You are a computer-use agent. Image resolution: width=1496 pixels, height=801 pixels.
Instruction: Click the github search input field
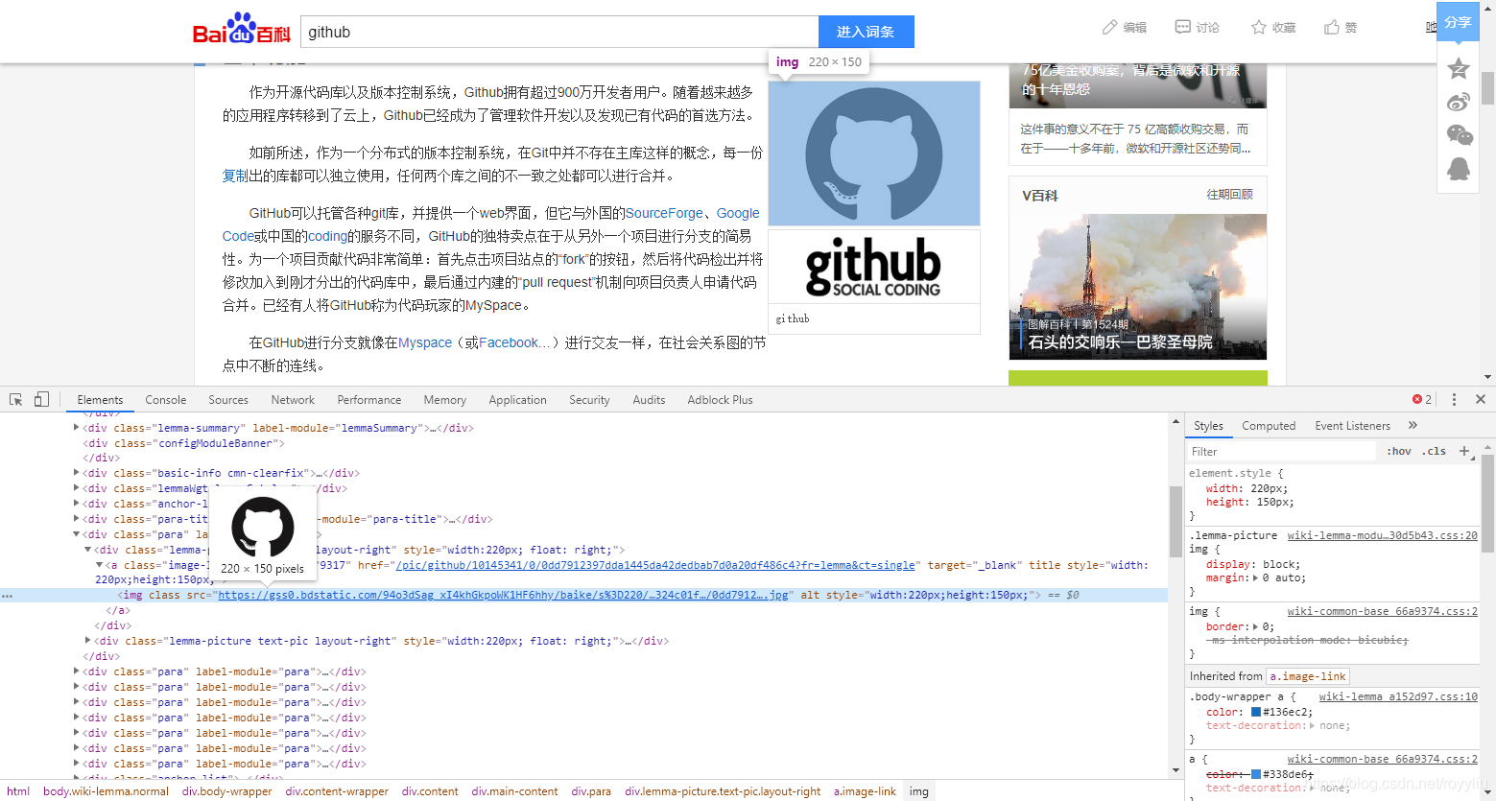point(559,32)
